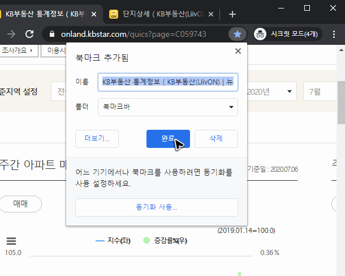
Task: Toggle 지수(좌) legend line
Action: click(x=100, y=241)
